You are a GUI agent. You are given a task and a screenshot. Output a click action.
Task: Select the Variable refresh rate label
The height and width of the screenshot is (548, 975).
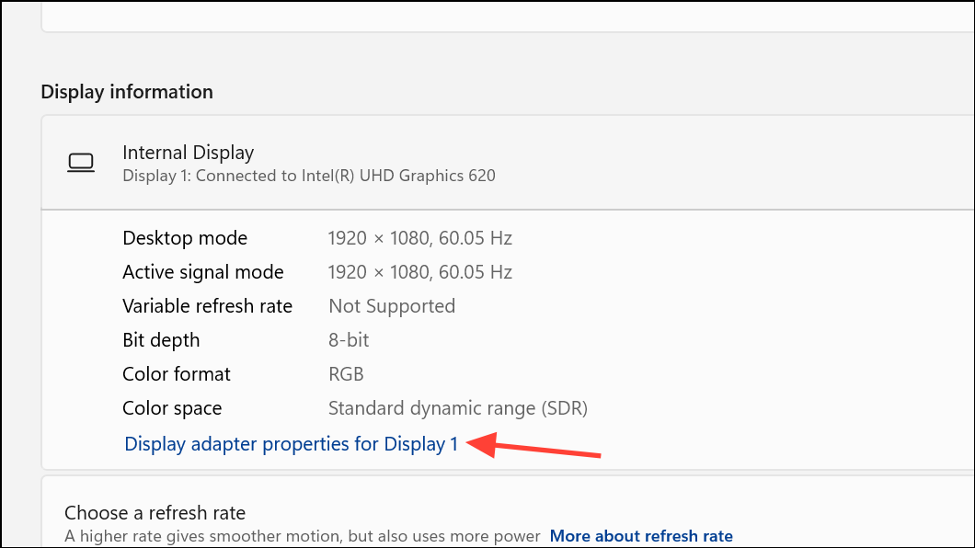[x=207, y=306]
